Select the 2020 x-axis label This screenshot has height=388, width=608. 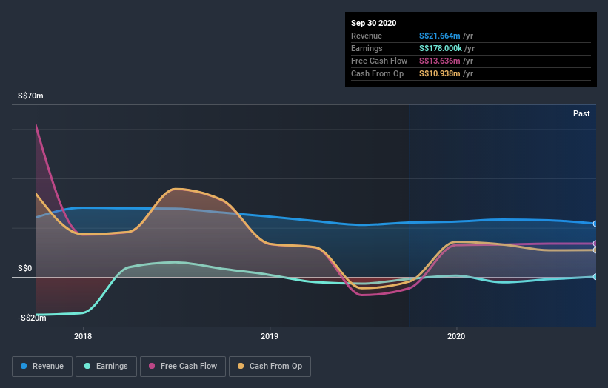point(456,336)
